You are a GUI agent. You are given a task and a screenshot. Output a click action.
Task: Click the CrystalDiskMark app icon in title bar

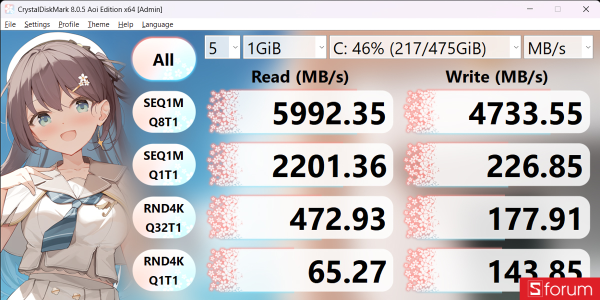coord(9,9)
